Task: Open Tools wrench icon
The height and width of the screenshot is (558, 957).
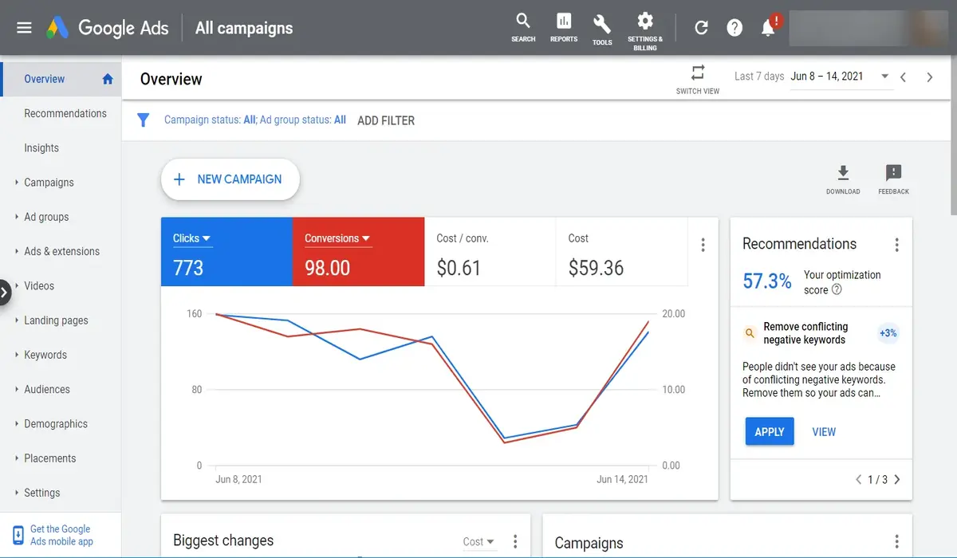Action: [602, 24]
